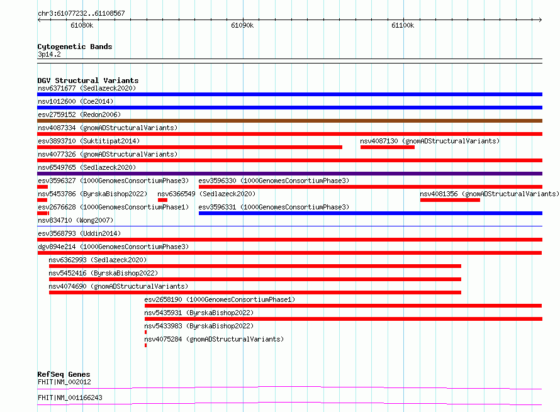
Task: Click the nsv5453786 (ByrskaBishop2022) label
Action: tap(92, 194)
